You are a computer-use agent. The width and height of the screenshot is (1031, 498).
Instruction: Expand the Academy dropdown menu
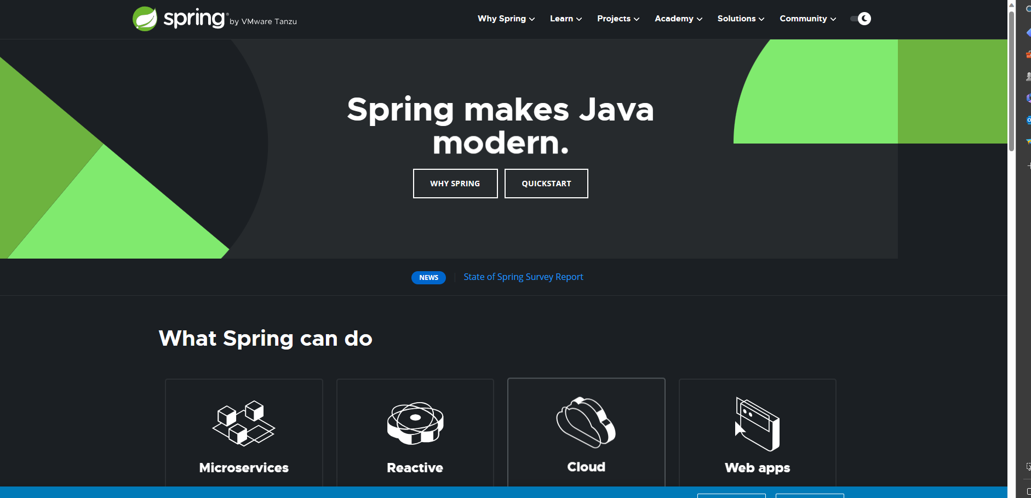tap(678, 19)
